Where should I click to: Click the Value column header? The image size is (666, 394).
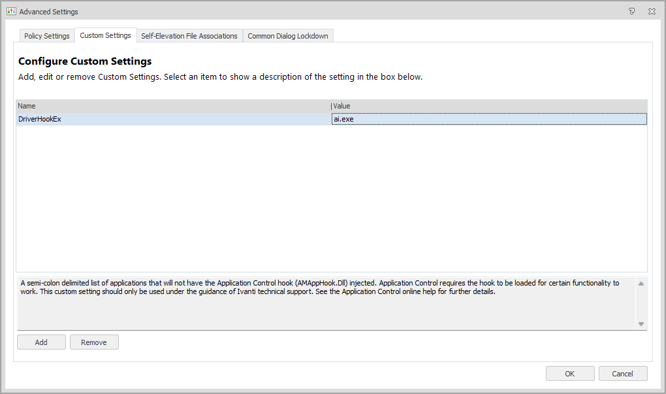489,106
